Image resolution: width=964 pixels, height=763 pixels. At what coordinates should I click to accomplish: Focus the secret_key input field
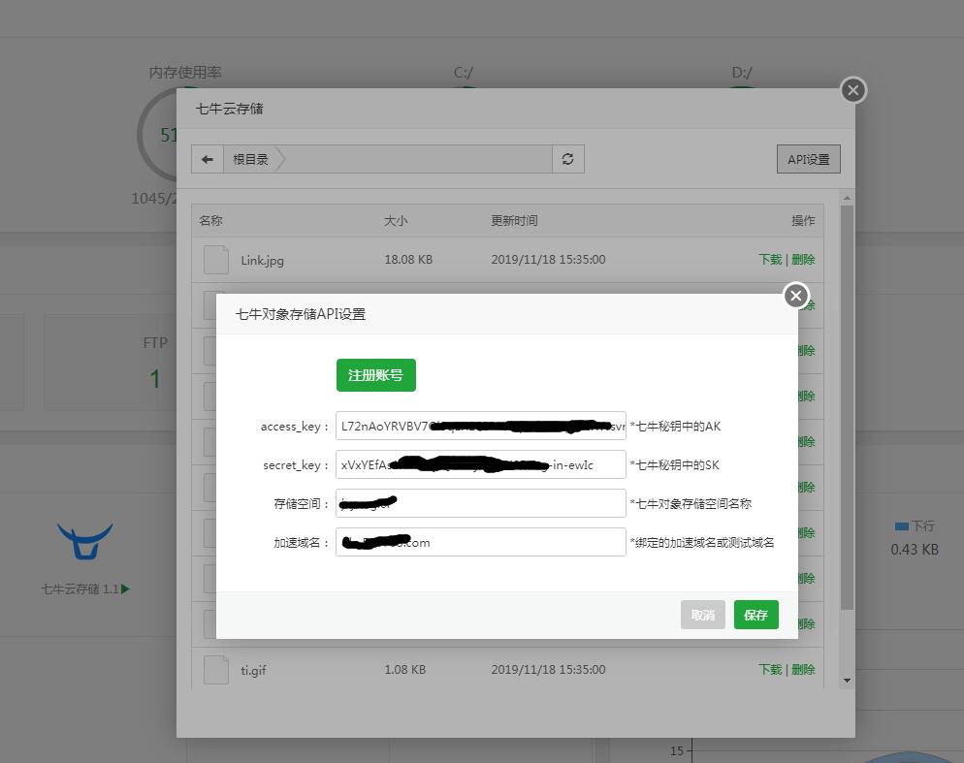[x=481, y=464]
